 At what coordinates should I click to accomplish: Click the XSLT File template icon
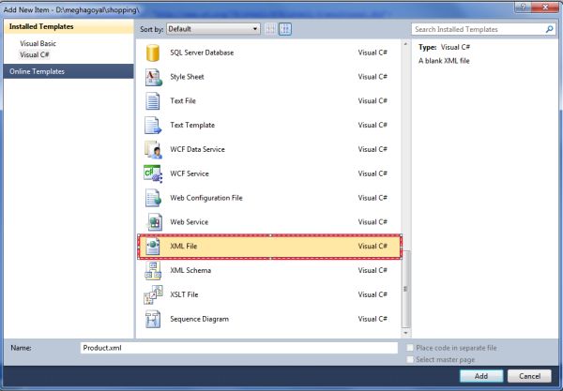click(x=153, y=294)
